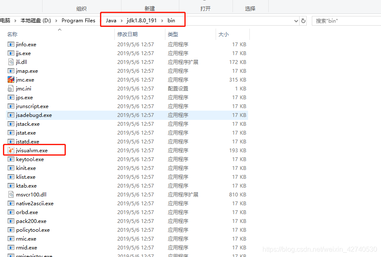Viewport: 381px width, 257px height.
Task: Click the jinfo.exe file icon
Action: point(11,44)
